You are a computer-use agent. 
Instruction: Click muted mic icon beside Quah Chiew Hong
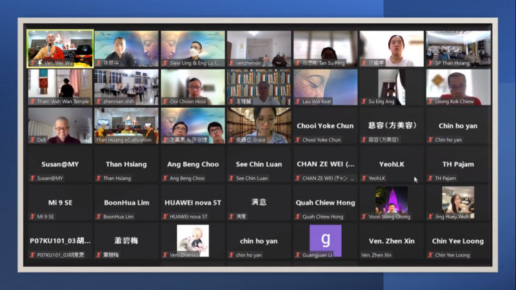[297, 217]
